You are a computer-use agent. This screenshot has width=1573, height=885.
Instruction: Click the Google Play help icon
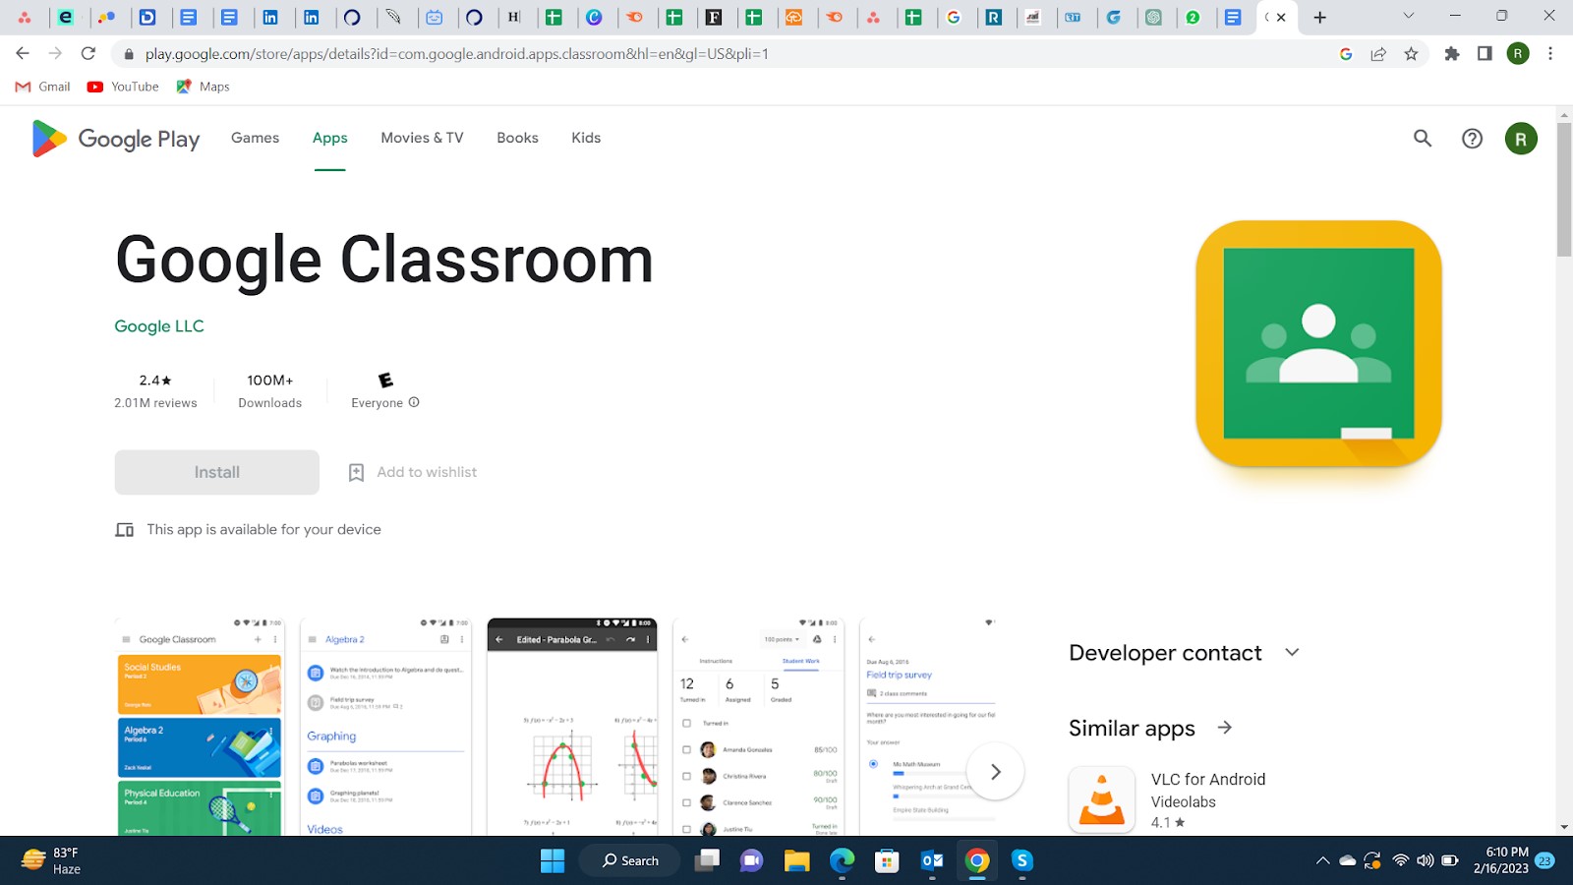[1472, 139]
